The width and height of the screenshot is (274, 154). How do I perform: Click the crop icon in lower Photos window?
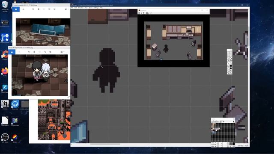(50, 52)
